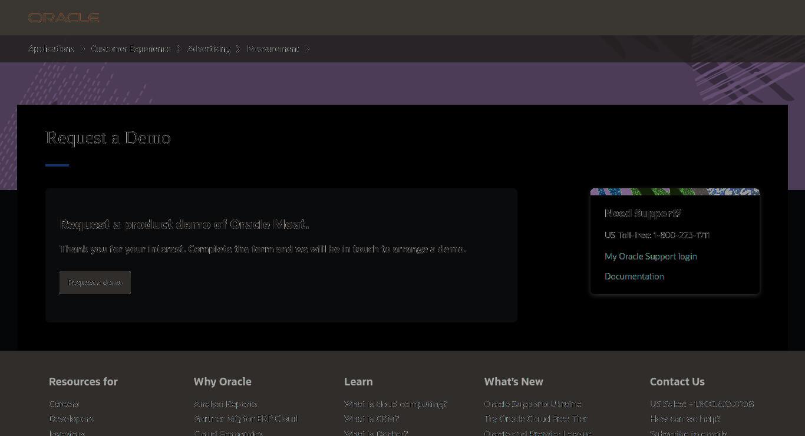Click the chevron after Customer Experience breadcrumb
This screenshot has width=805, height=436.
tap(179, 49)
